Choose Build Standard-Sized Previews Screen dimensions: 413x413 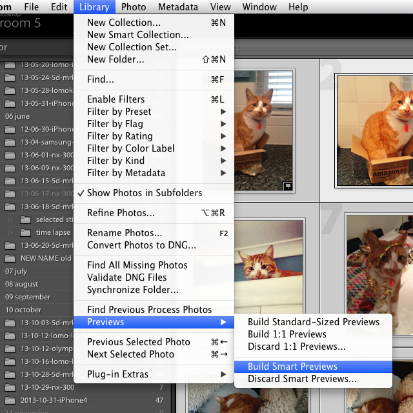pyautogui.click(x=313, y=322)
